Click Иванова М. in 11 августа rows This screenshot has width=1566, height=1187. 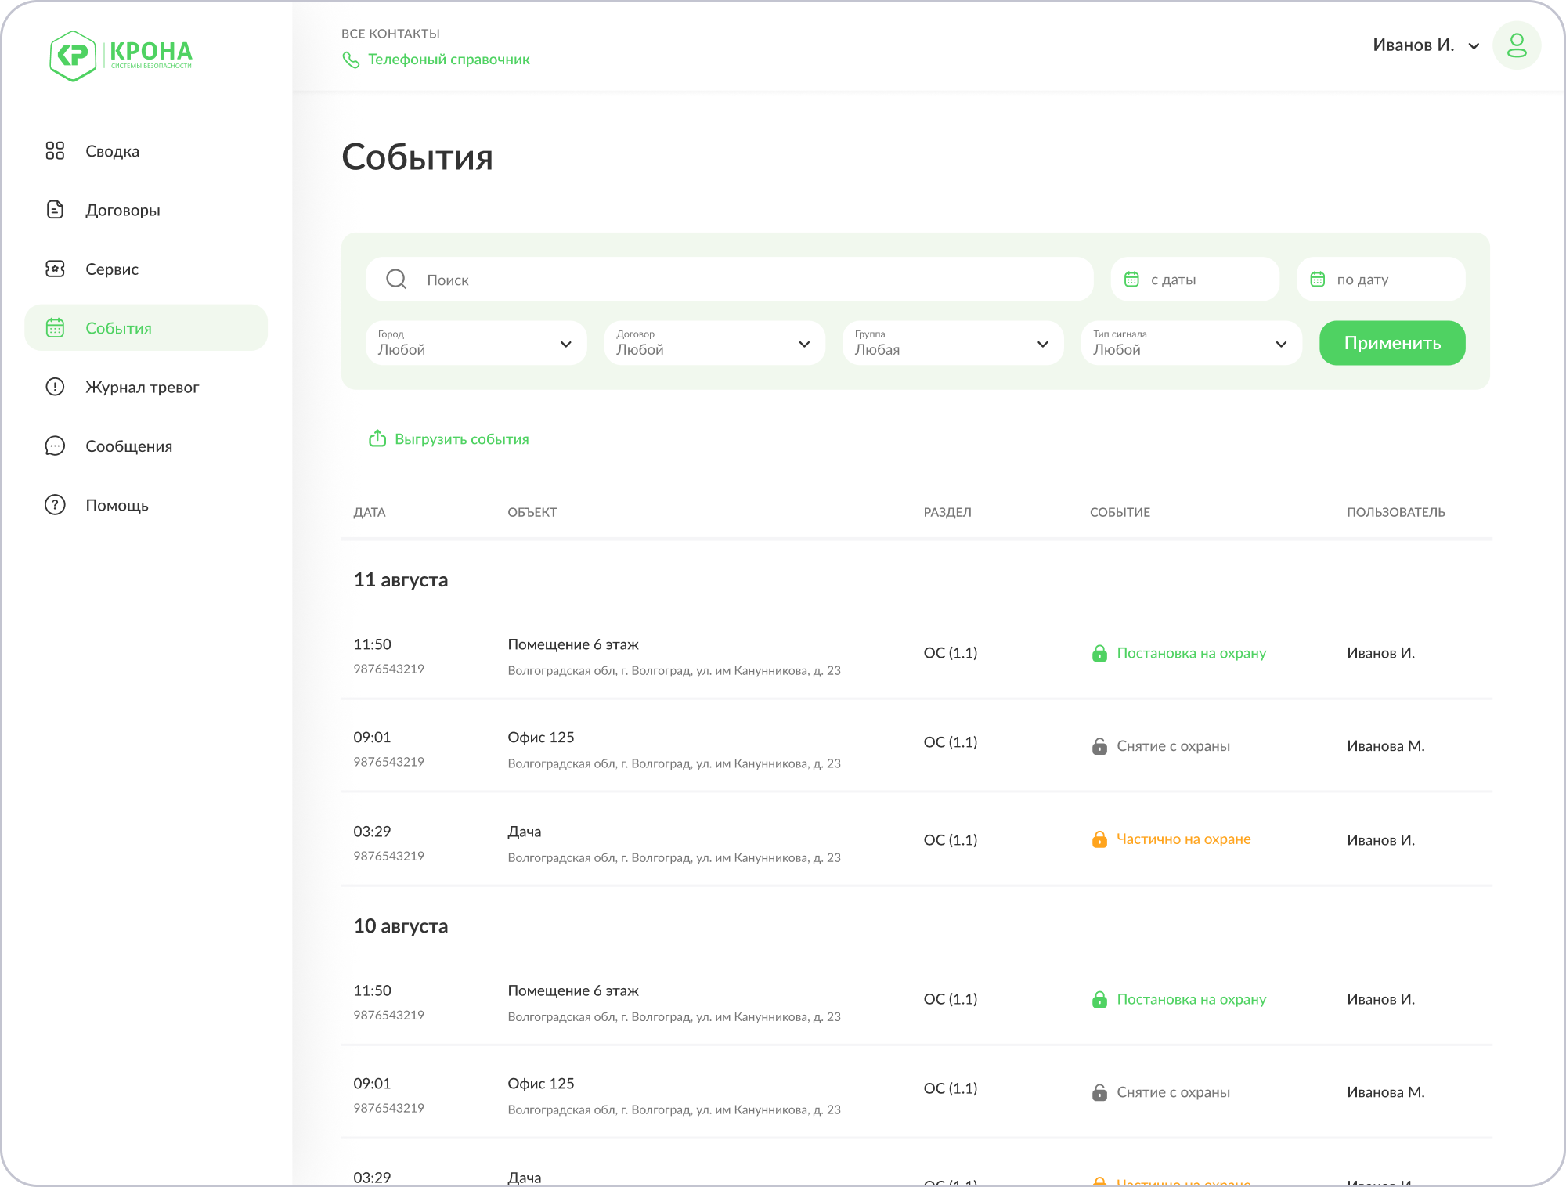point(1386,746)
